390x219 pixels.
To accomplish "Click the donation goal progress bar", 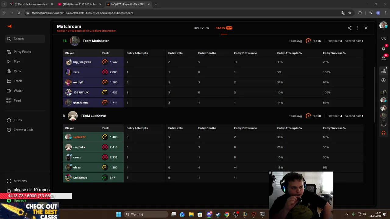I will click(36, 196).
